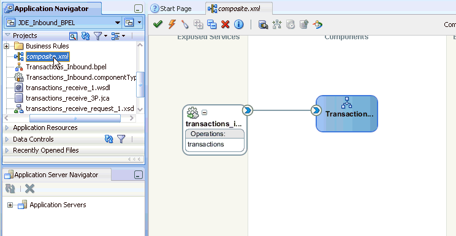This screenshot has height=236, width=456.
Task: Select Transactions_Inbound.bpel in the tree
Action: [x=66, y=67]
